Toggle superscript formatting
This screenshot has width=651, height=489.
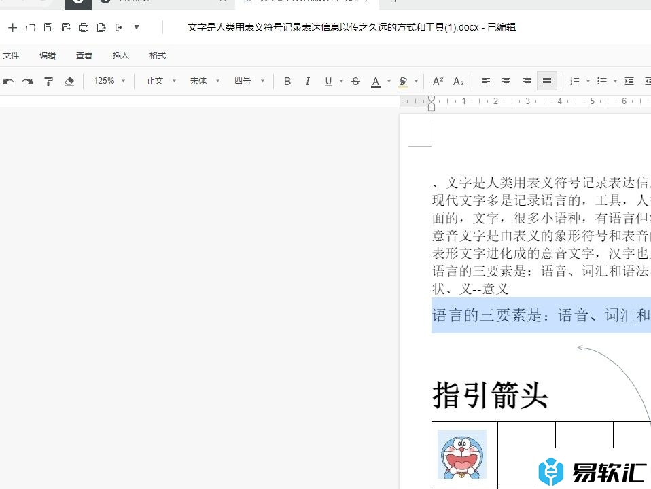coord(438,81)
